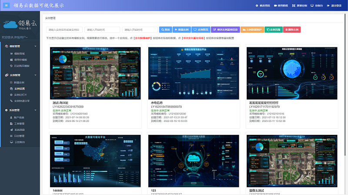348x195 pixels.
Task: Click the instance ID LY16262238391675089
Action: (68, 107)
